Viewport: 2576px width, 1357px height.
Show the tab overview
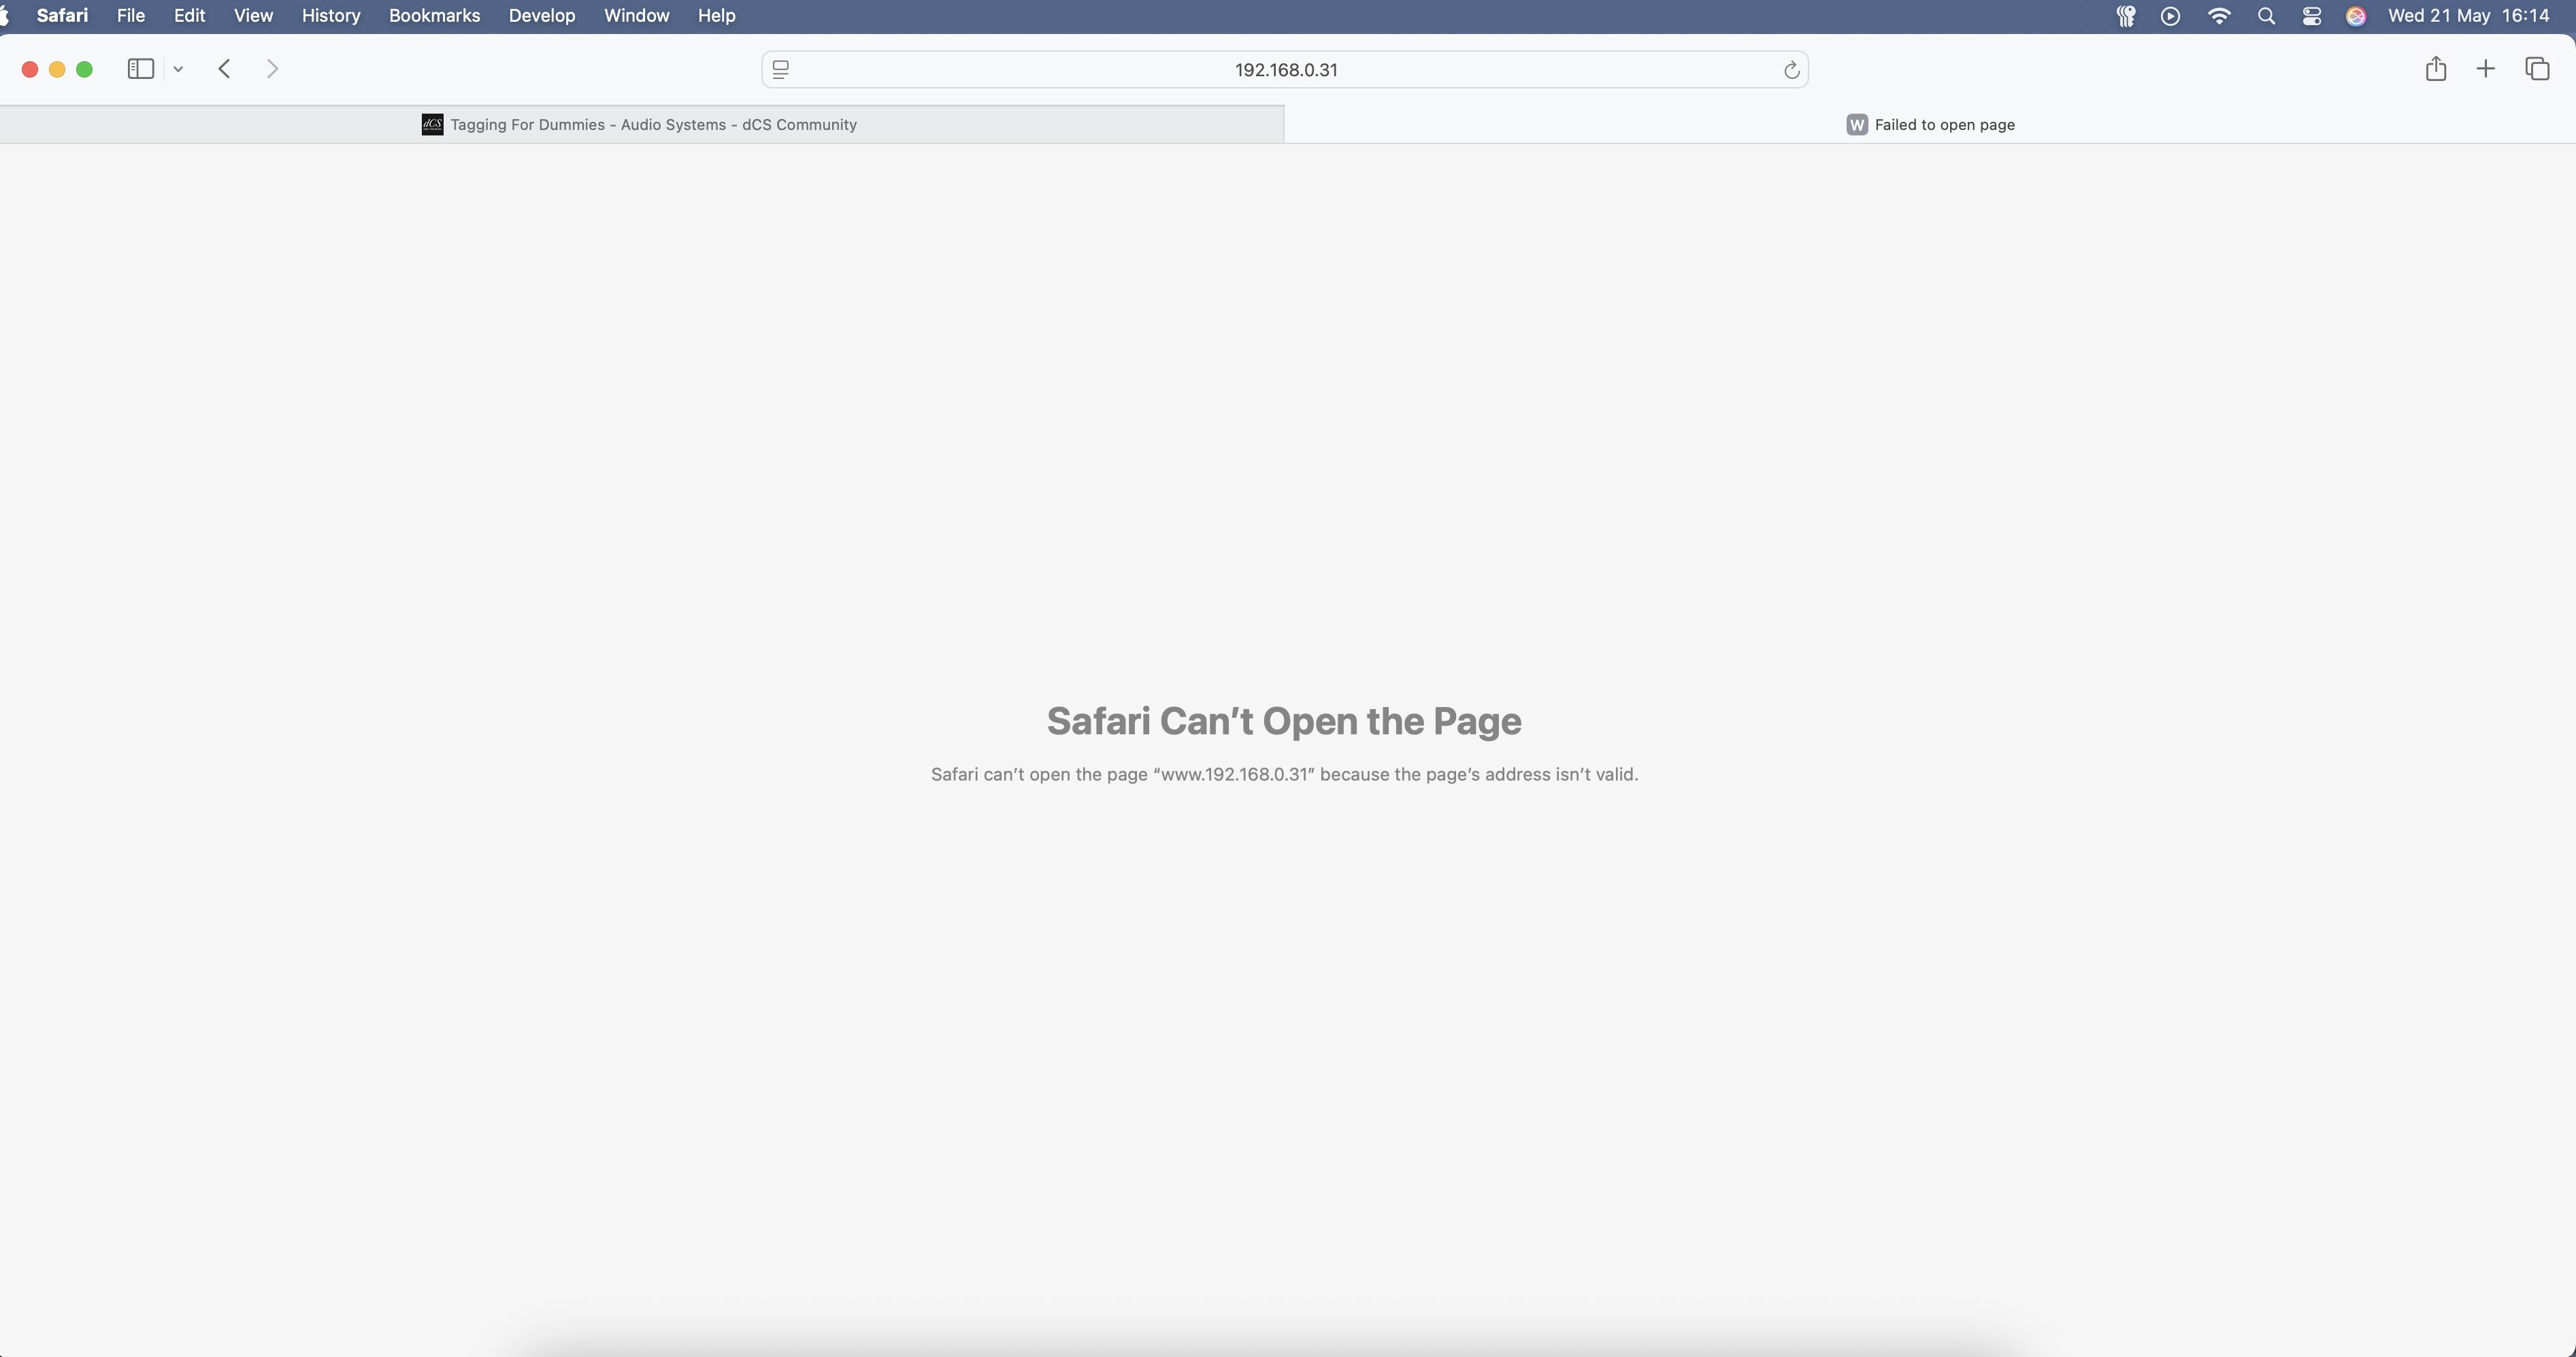pyautogui.click(x=2537, y=68)
